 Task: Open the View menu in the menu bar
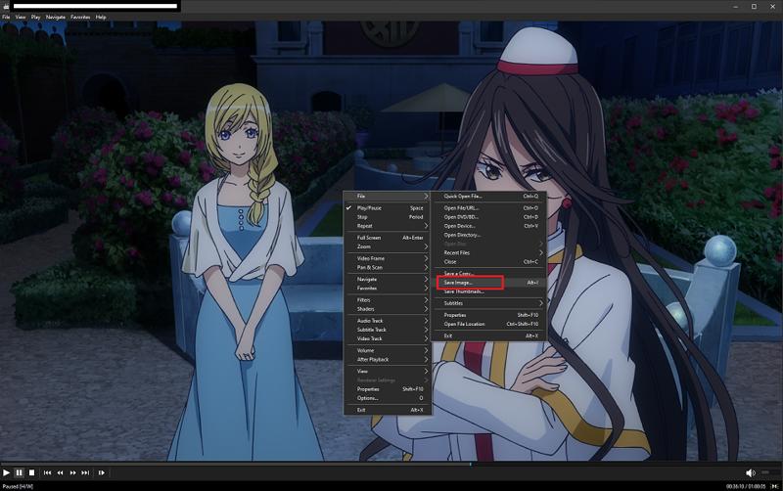pyautogui.click(x=21, y=17)
